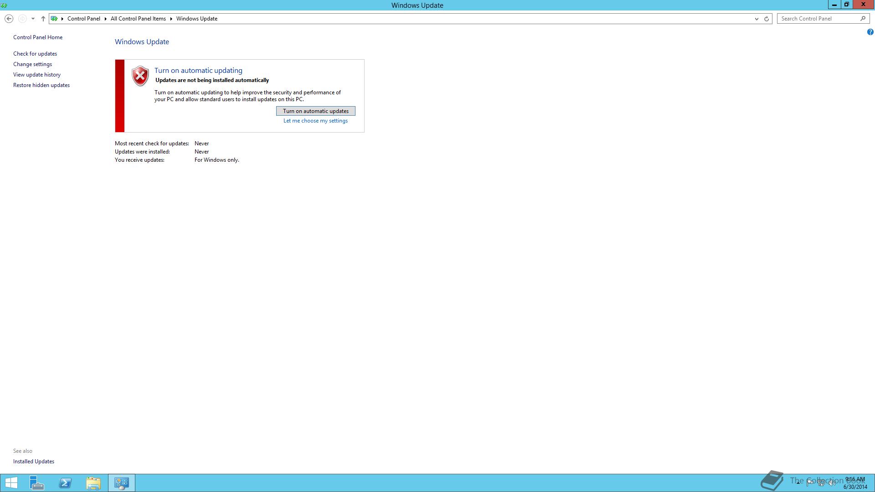The image size is (875, 492).
Task: Open the Start button
Action: coord(11,483)
